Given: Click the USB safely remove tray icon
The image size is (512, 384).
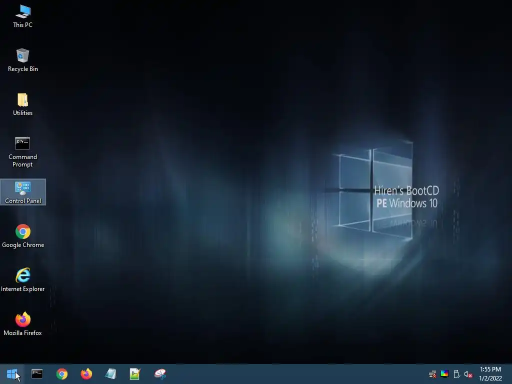Looking at the screenshot, I should 456,374.
